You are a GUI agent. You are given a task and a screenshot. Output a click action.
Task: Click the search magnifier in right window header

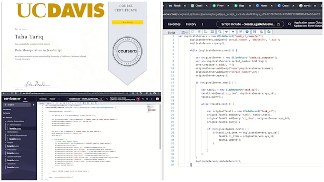(x=290, y=24)
